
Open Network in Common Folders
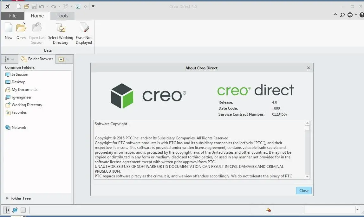coord(16,128)
